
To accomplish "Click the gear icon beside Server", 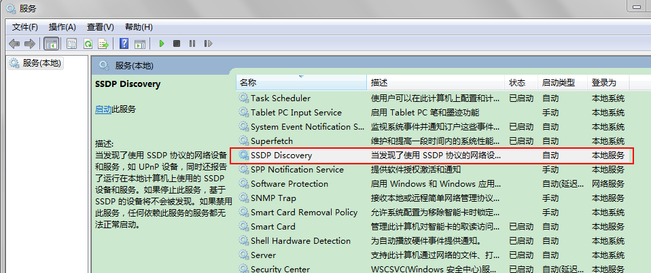I will tap(243, 255).
